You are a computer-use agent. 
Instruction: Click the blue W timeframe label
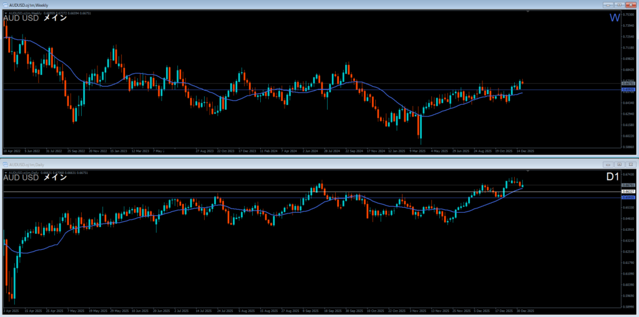615,17
